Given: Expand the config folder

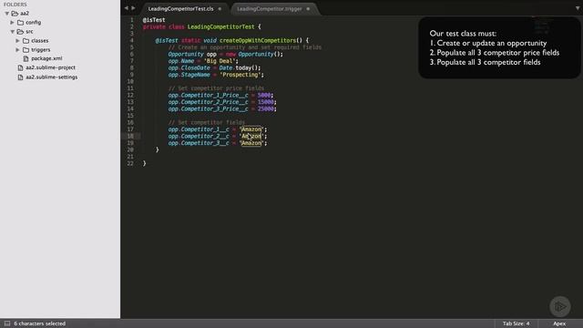Looking at the screenshot, I should pyautogui.click(x=12, y=22).
